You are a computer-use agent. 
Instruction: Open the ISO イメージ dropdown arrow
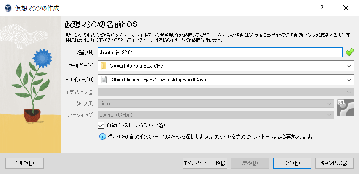click(x=349, y=80)
